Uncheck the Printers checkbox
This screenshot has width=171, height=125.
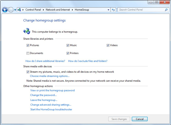[68, 53]
